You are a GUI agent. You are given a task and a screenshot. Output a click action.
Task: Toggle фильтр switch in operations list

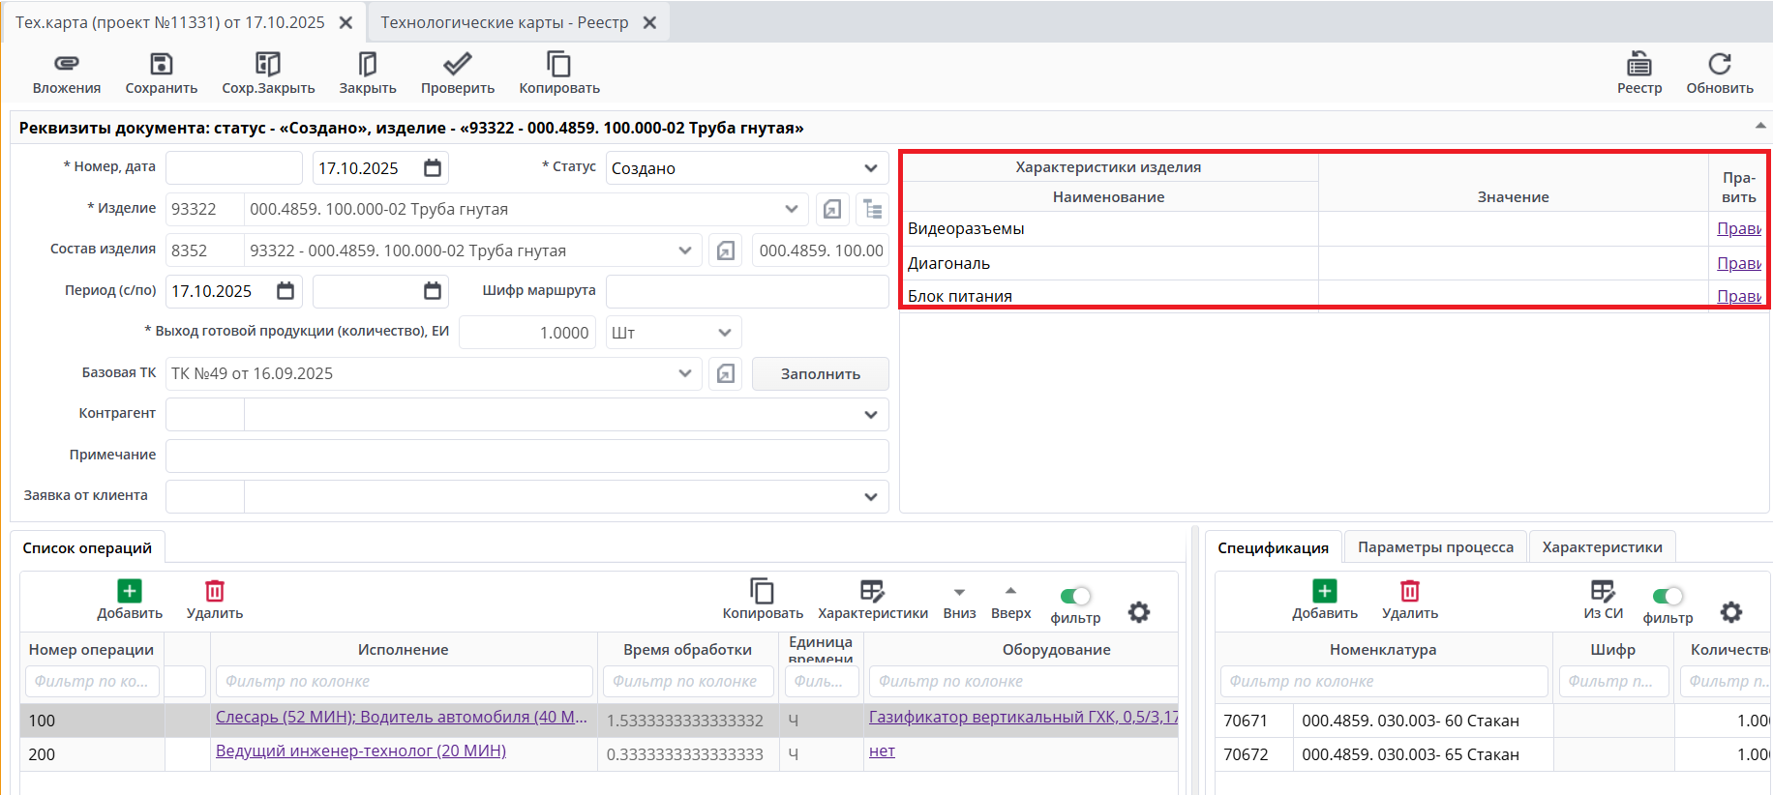(x=1074, y=596)
